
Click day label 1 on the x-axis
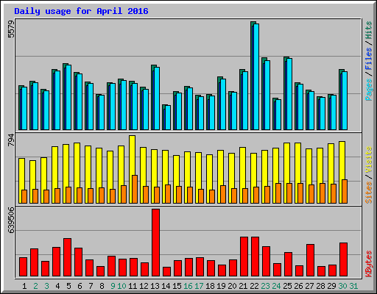(24, 286)
